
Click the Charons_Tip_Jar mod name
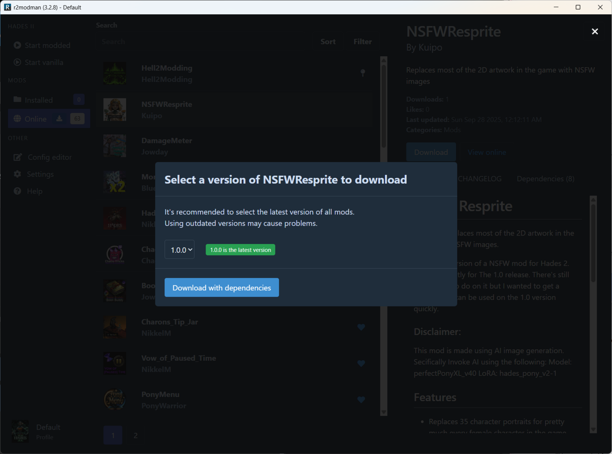[169, 322]
